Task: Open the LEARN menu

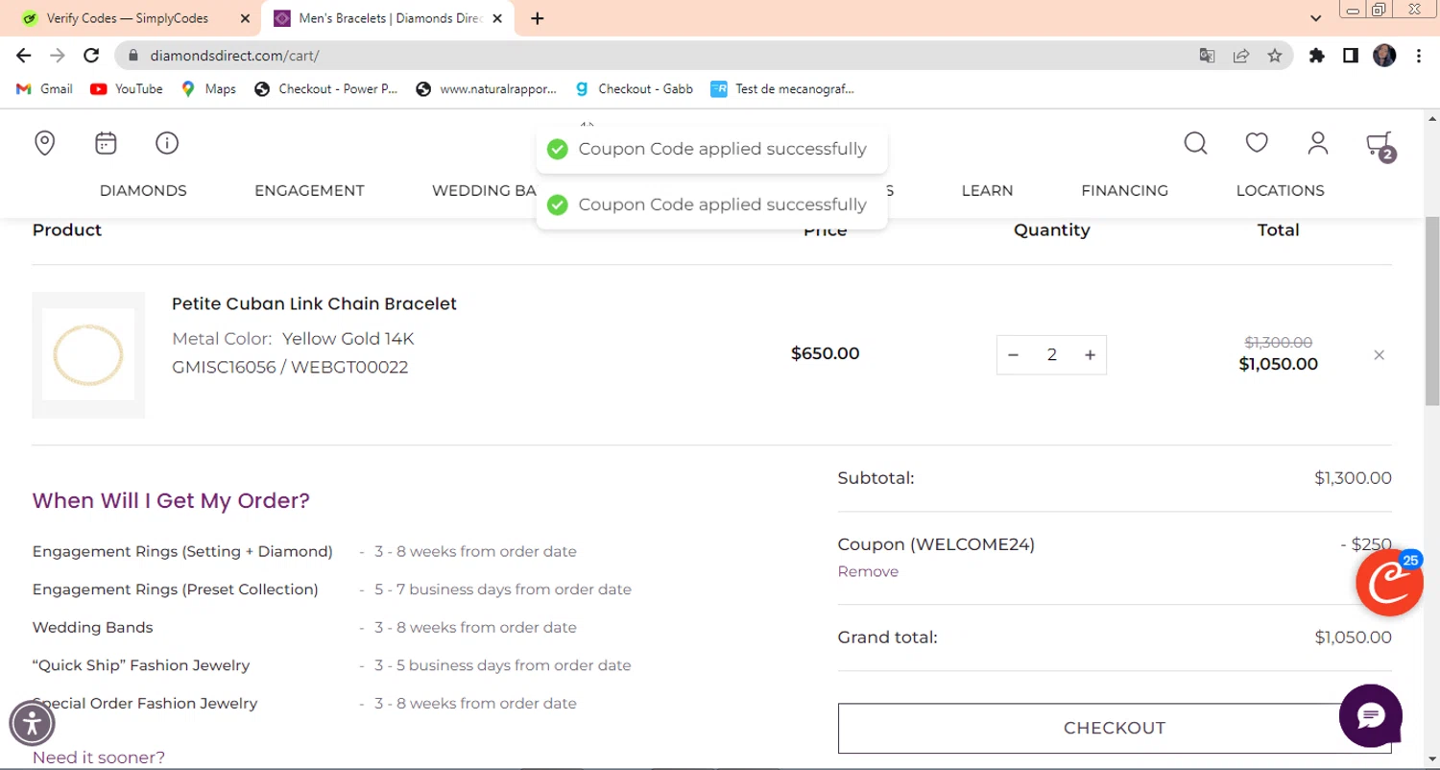Action: point(987,190)
